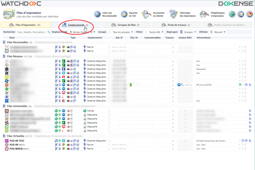The width and height of the screenshot is (255, 170).
Task: Click the Créer une file universelle icon
Action: [98, 14]
